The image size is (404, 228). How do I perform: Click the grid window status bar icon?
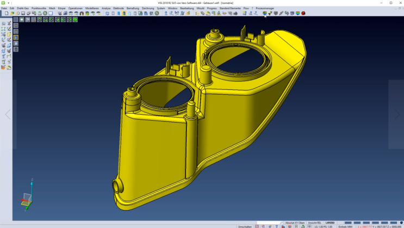pyautogui.click(x=309, y=226)
